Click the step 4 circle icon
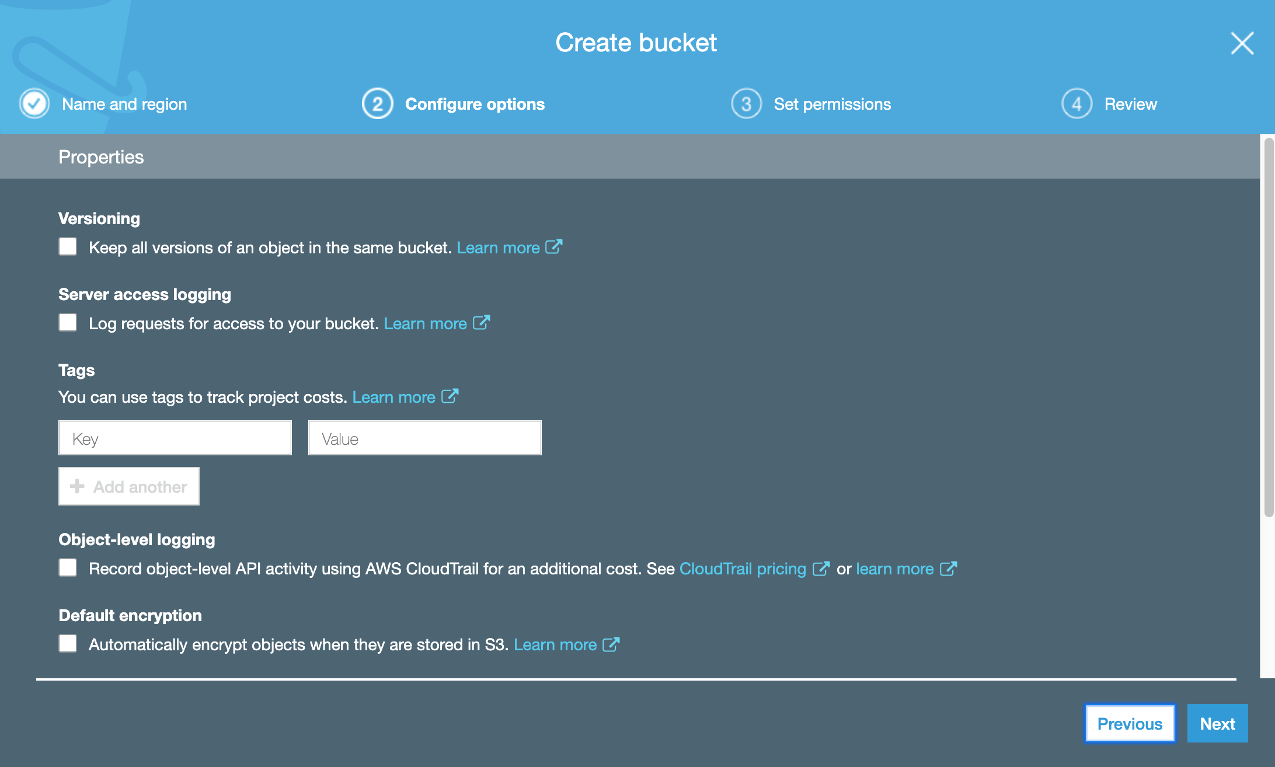This screenshot has width=1275, height=767. pos(1077,104)
